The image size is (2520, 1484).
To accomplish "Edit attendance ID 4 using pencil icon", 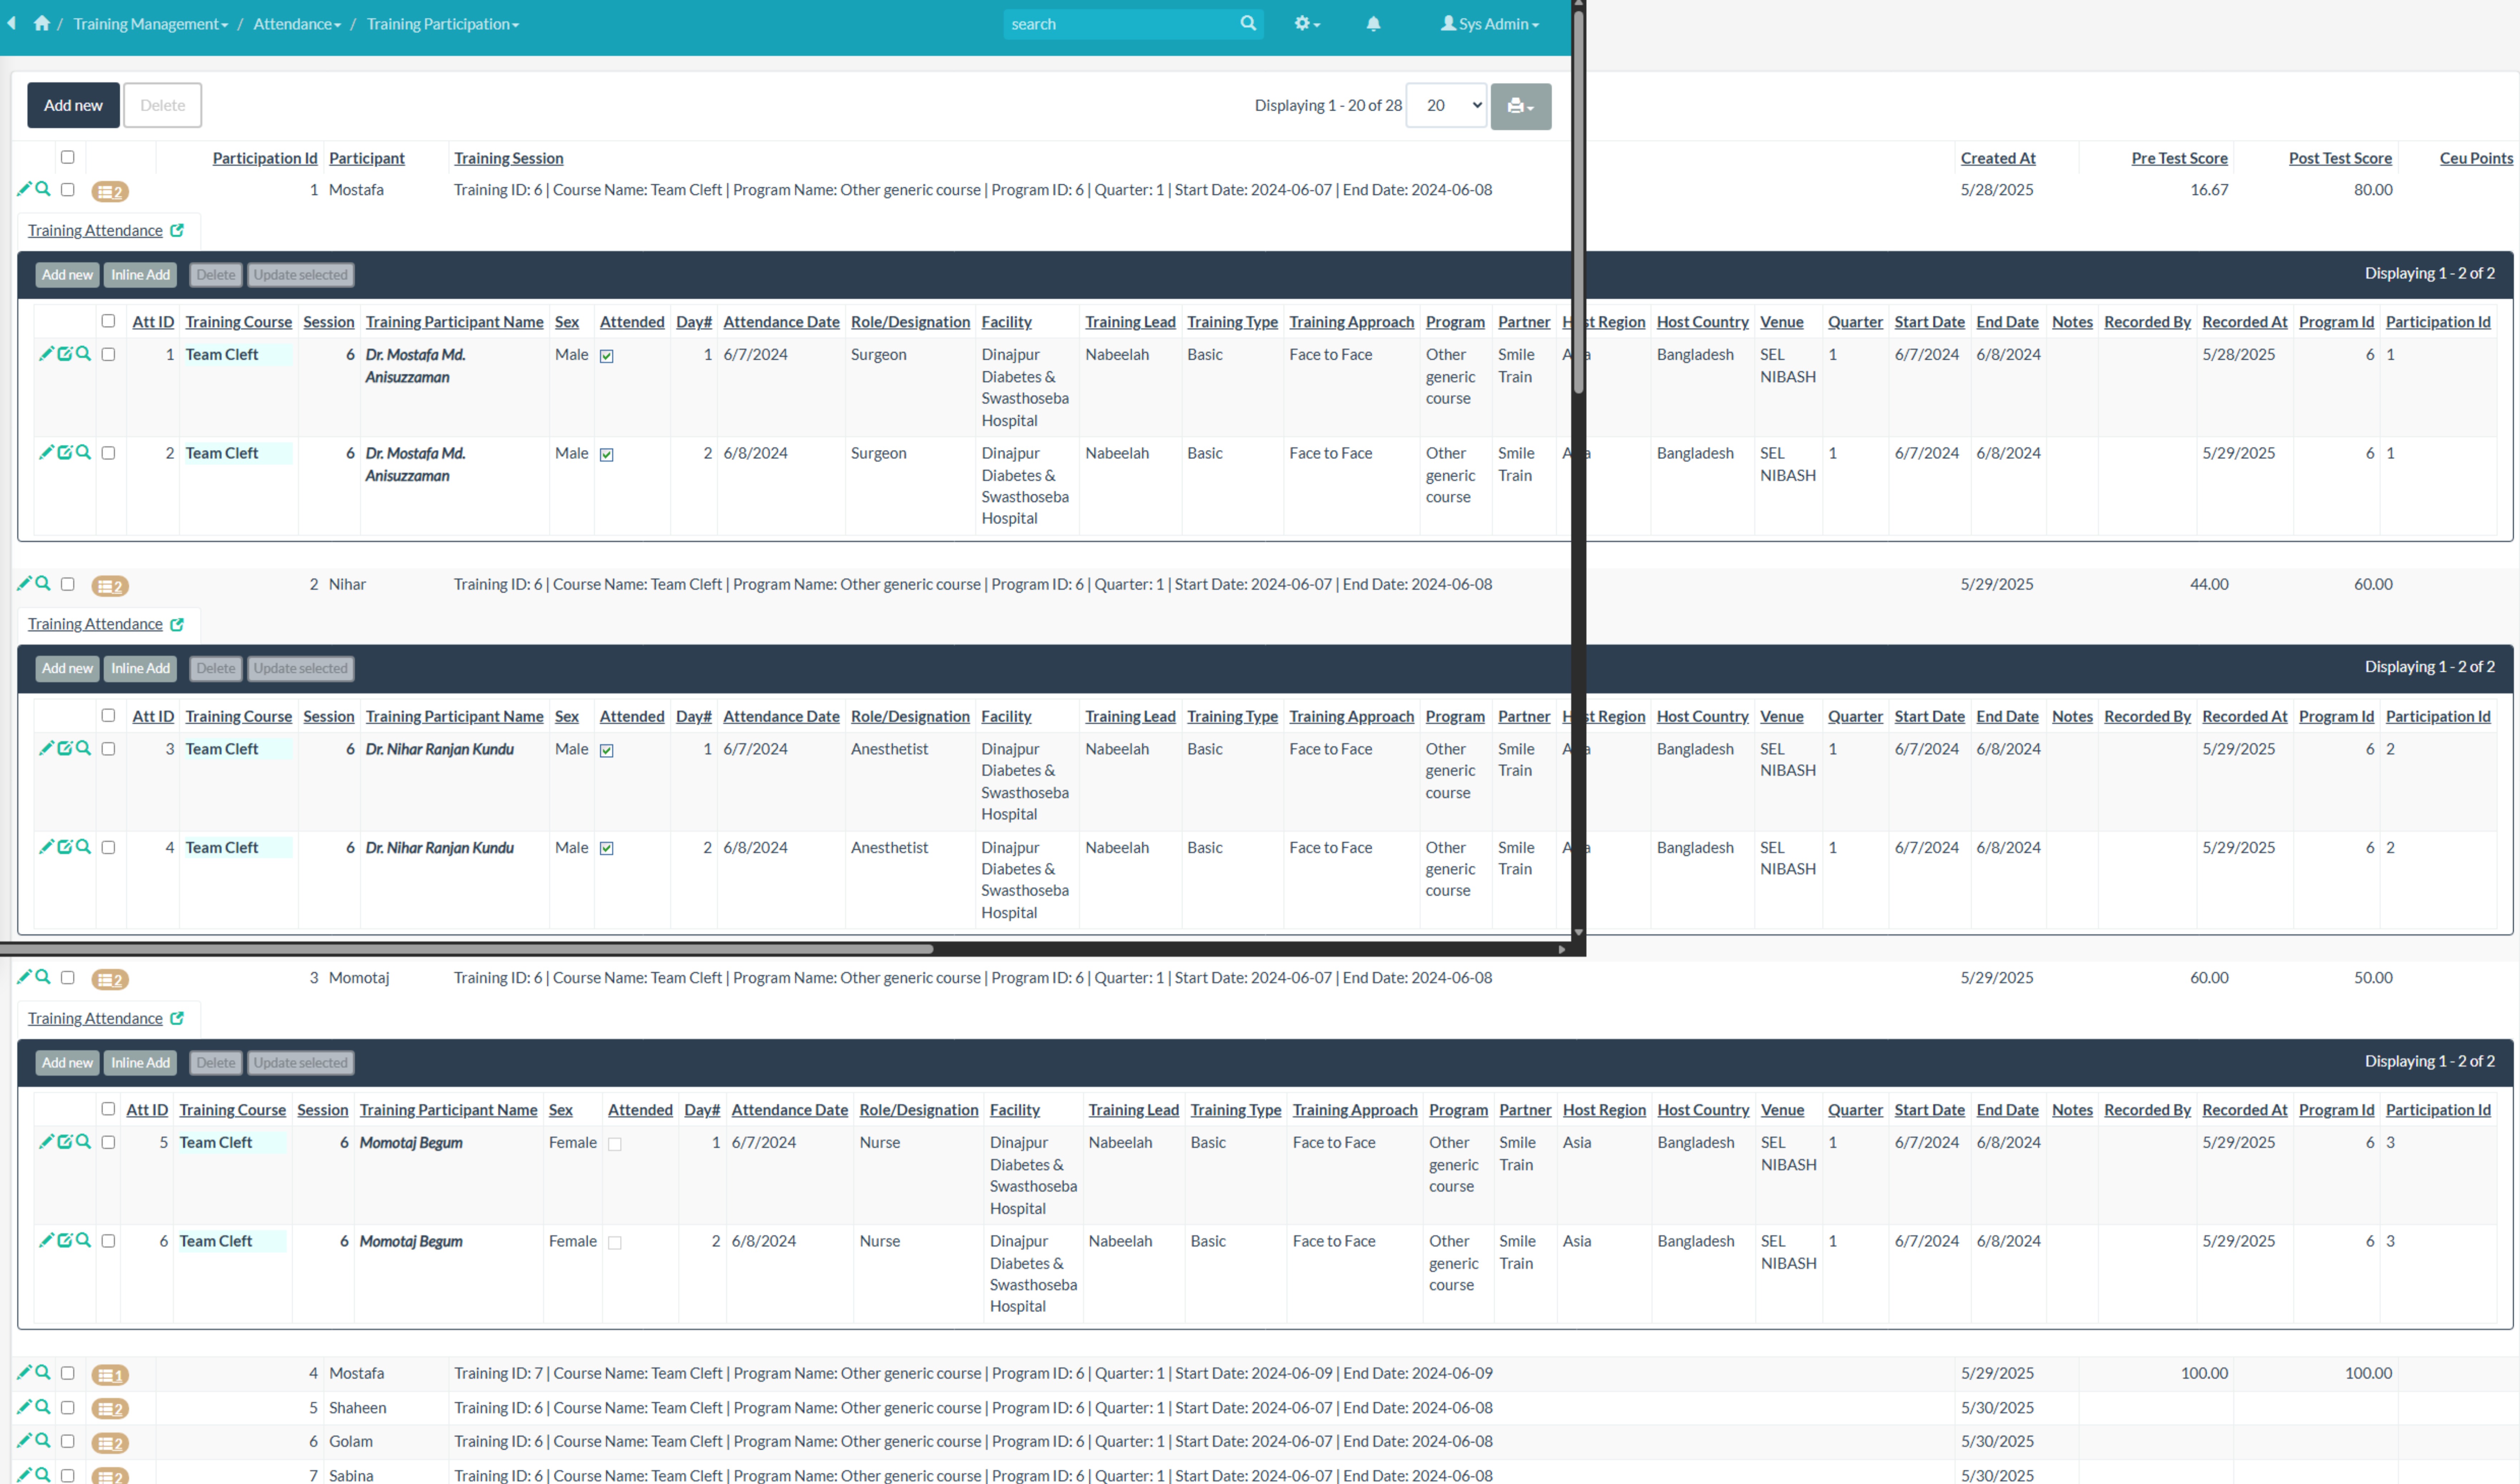I will click(46, 847).
